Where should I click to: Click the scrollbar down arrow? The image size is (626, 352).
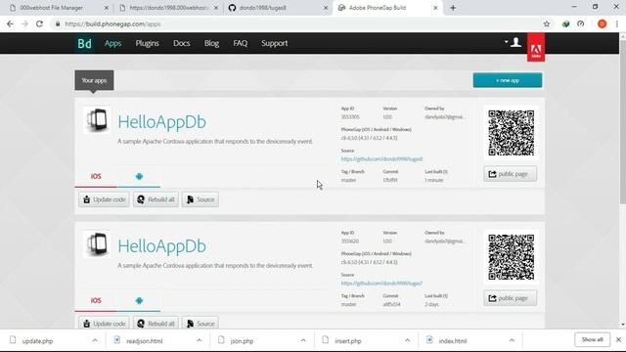click(x=623, y=325)
